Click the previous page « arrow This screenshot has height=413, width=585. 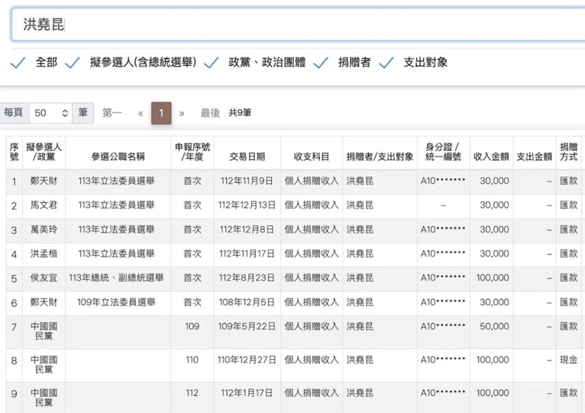[x=140, y=113]
